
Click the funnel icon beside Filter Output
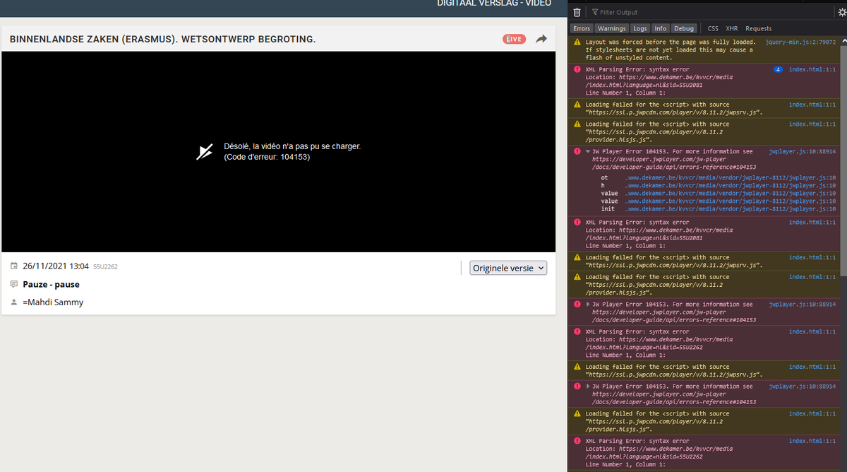595,12
